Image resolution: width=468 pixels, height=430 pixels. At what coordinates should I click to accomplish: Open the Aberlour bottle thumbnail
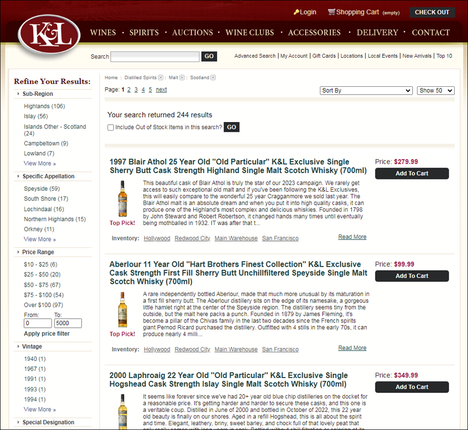(x=122, y=310)
